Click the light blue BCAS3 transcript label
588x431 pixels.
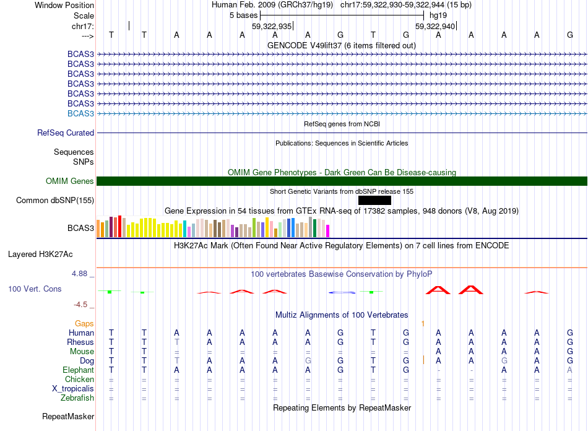(x=80, y=114)
